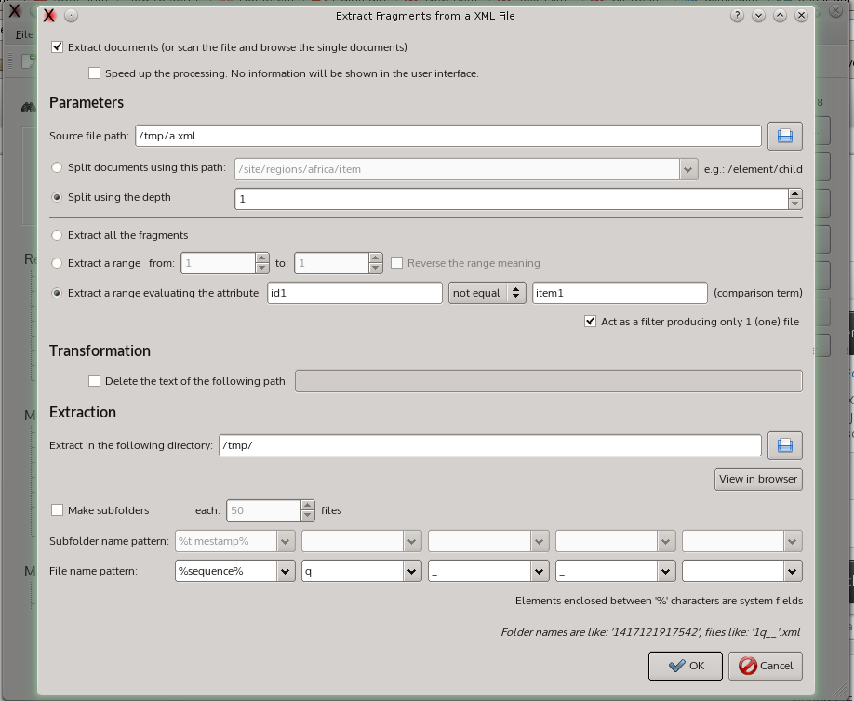Viewport: 854px width, 701px height.
Task: Uncheck Act as a filter producing only 1 file
Action: [x=590, y=321]
